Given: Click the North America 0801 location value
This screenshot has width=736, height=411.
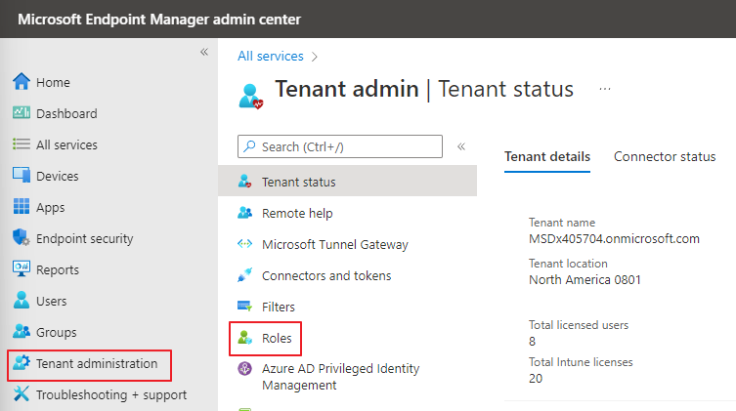Looking at the screenshot, I should 584,280.
